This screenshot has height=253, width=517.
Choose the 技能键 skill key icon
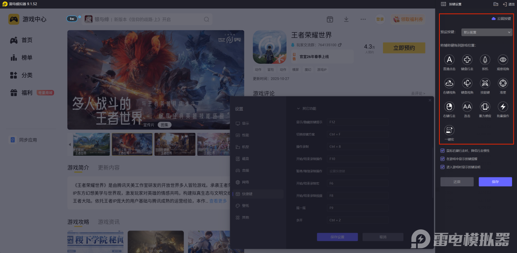pyautogui.click(x=485, y=83)
